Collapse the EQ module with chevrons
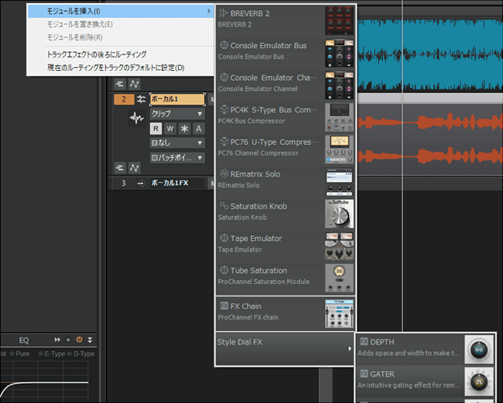Image resolution: width=503 pixels, height=403 pixels. point(90,340)
